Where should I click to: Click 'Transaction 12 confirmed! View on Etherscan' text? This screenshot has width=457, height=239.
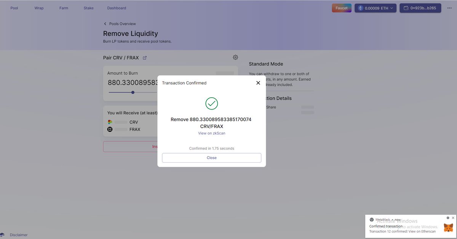tap(403, 231)
